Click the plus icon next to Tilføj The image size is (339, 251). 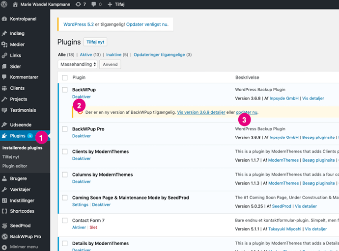click(110, 4)
